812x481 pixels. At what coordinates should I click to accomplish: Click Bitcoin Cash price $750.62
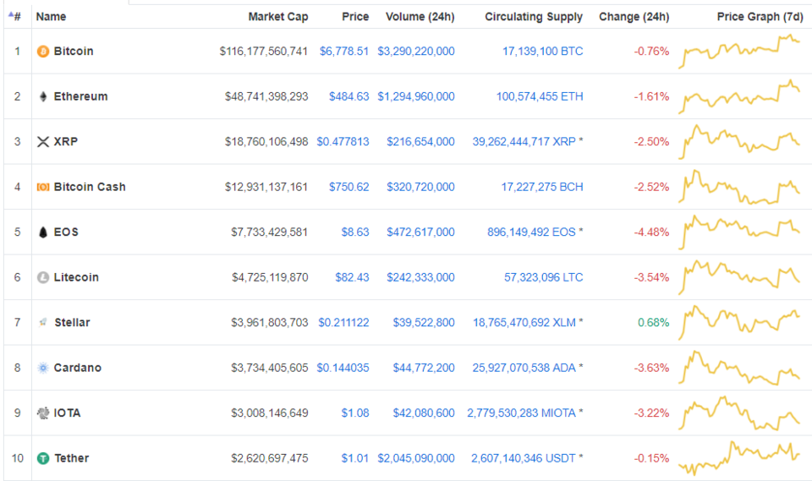point(349,187)
